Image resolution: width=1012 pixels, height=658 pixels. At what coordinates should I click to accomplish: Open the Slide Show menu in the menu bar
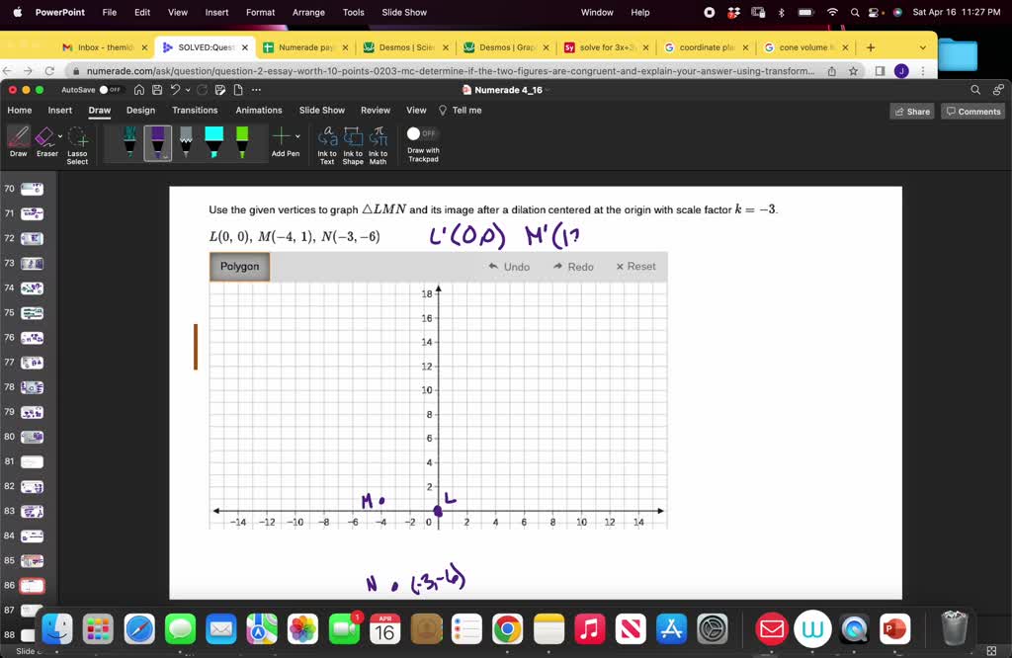[x=402, y=13]
